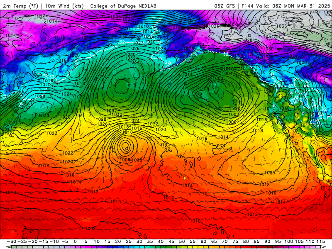332x249 pixels.
Task: Select the 1000 isobar label
Action: pyautogui.click(x=218, y=78)
